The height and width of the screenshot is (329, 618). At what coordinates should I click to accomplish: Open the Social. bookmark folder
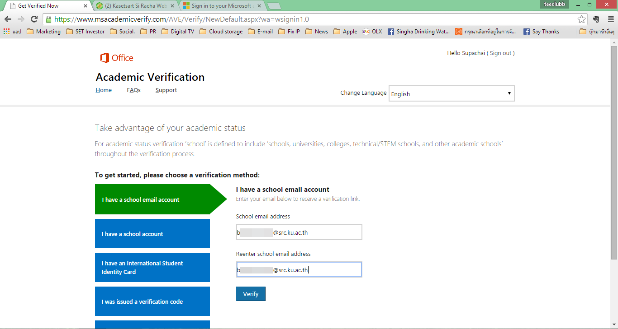click(x=122, y=32)
